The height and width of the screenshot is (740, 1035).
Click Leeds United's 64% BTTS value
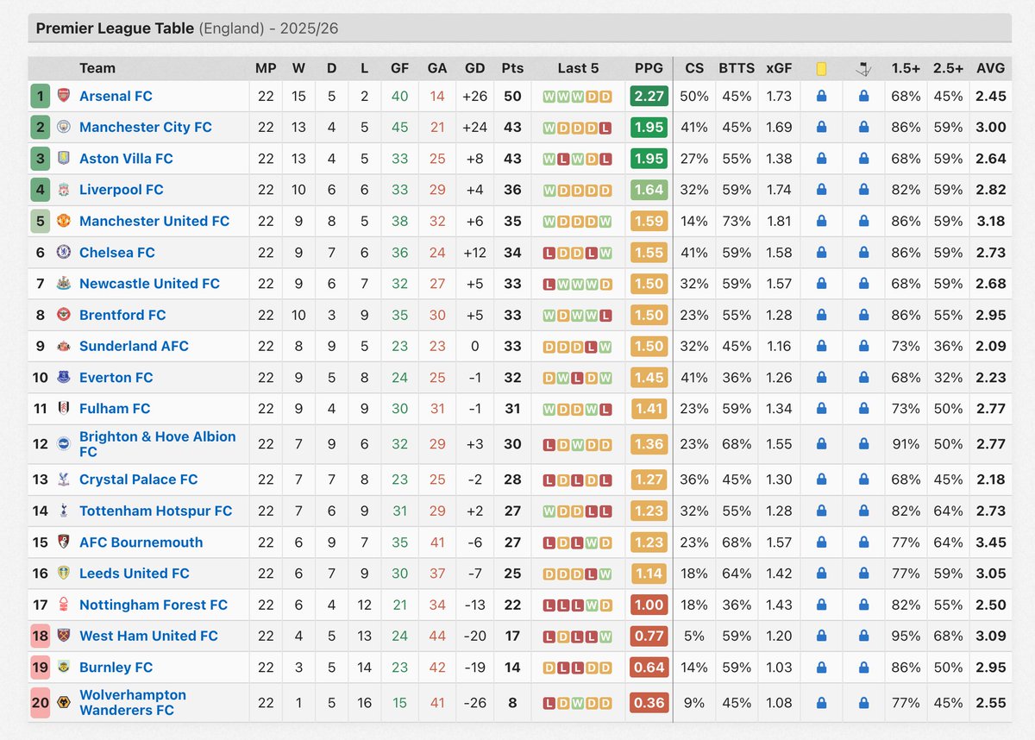pyautogui.click(x=737, y=574)
